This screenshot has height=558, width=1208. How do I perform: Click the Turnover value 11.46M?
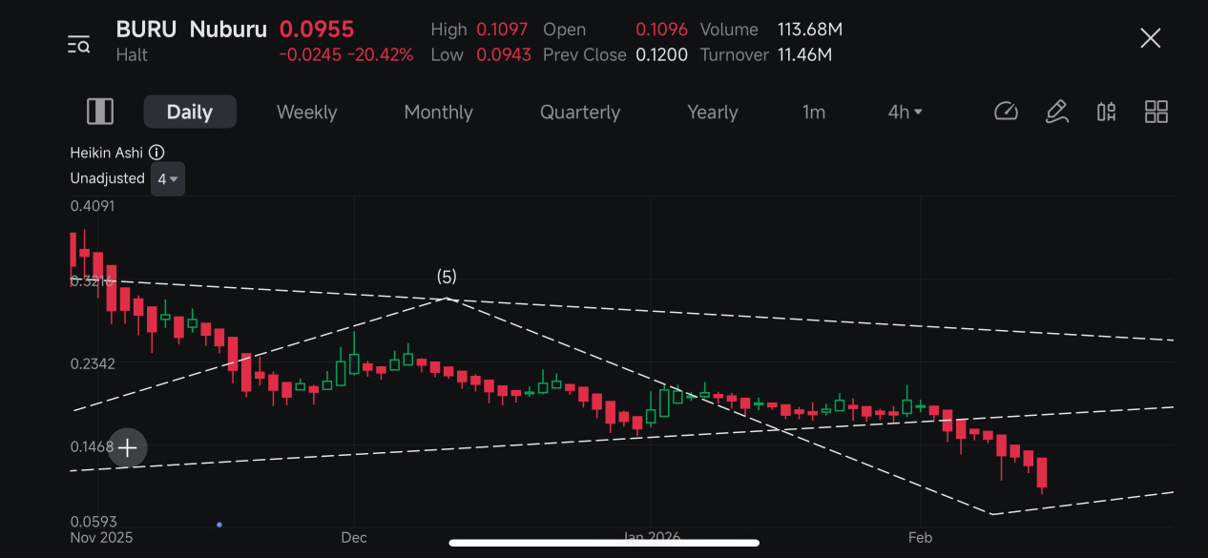[804, 55]
